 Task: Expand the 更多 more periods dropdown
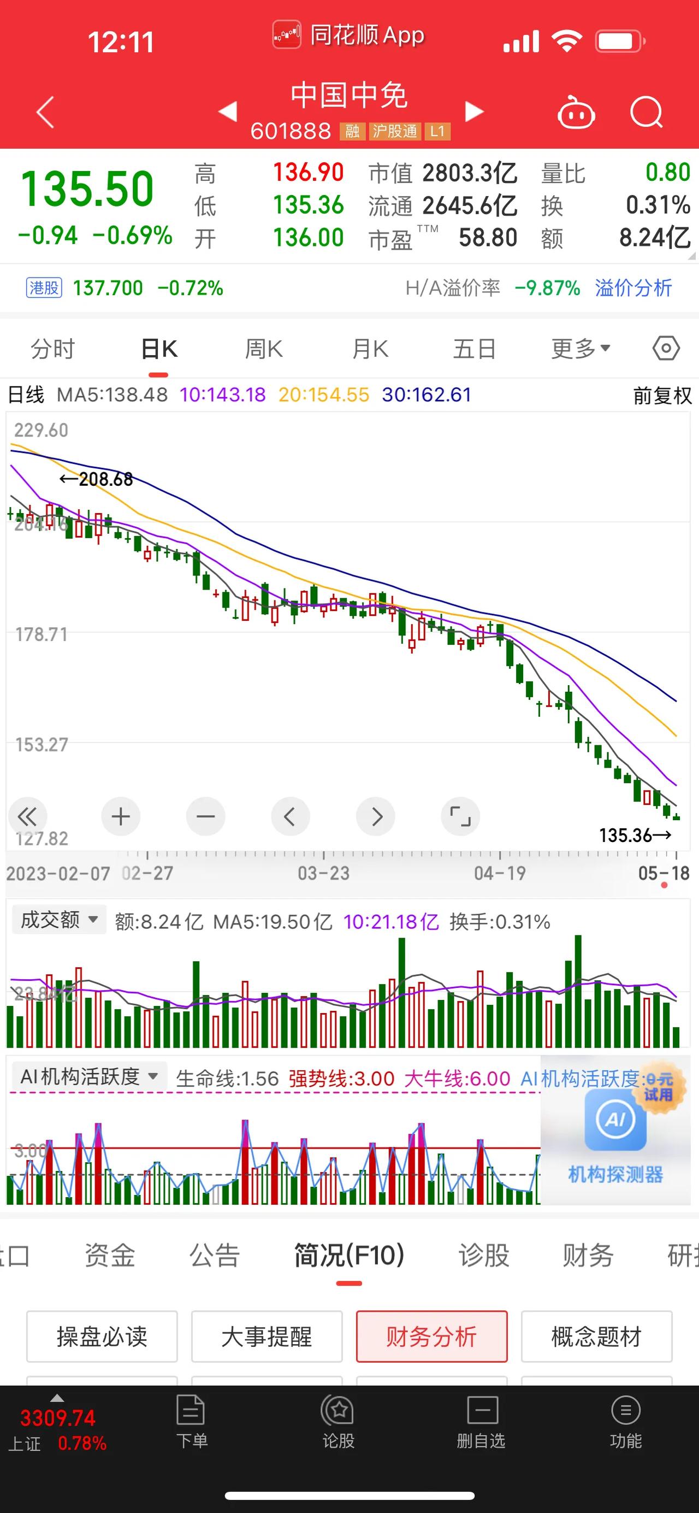coord(580,349)
